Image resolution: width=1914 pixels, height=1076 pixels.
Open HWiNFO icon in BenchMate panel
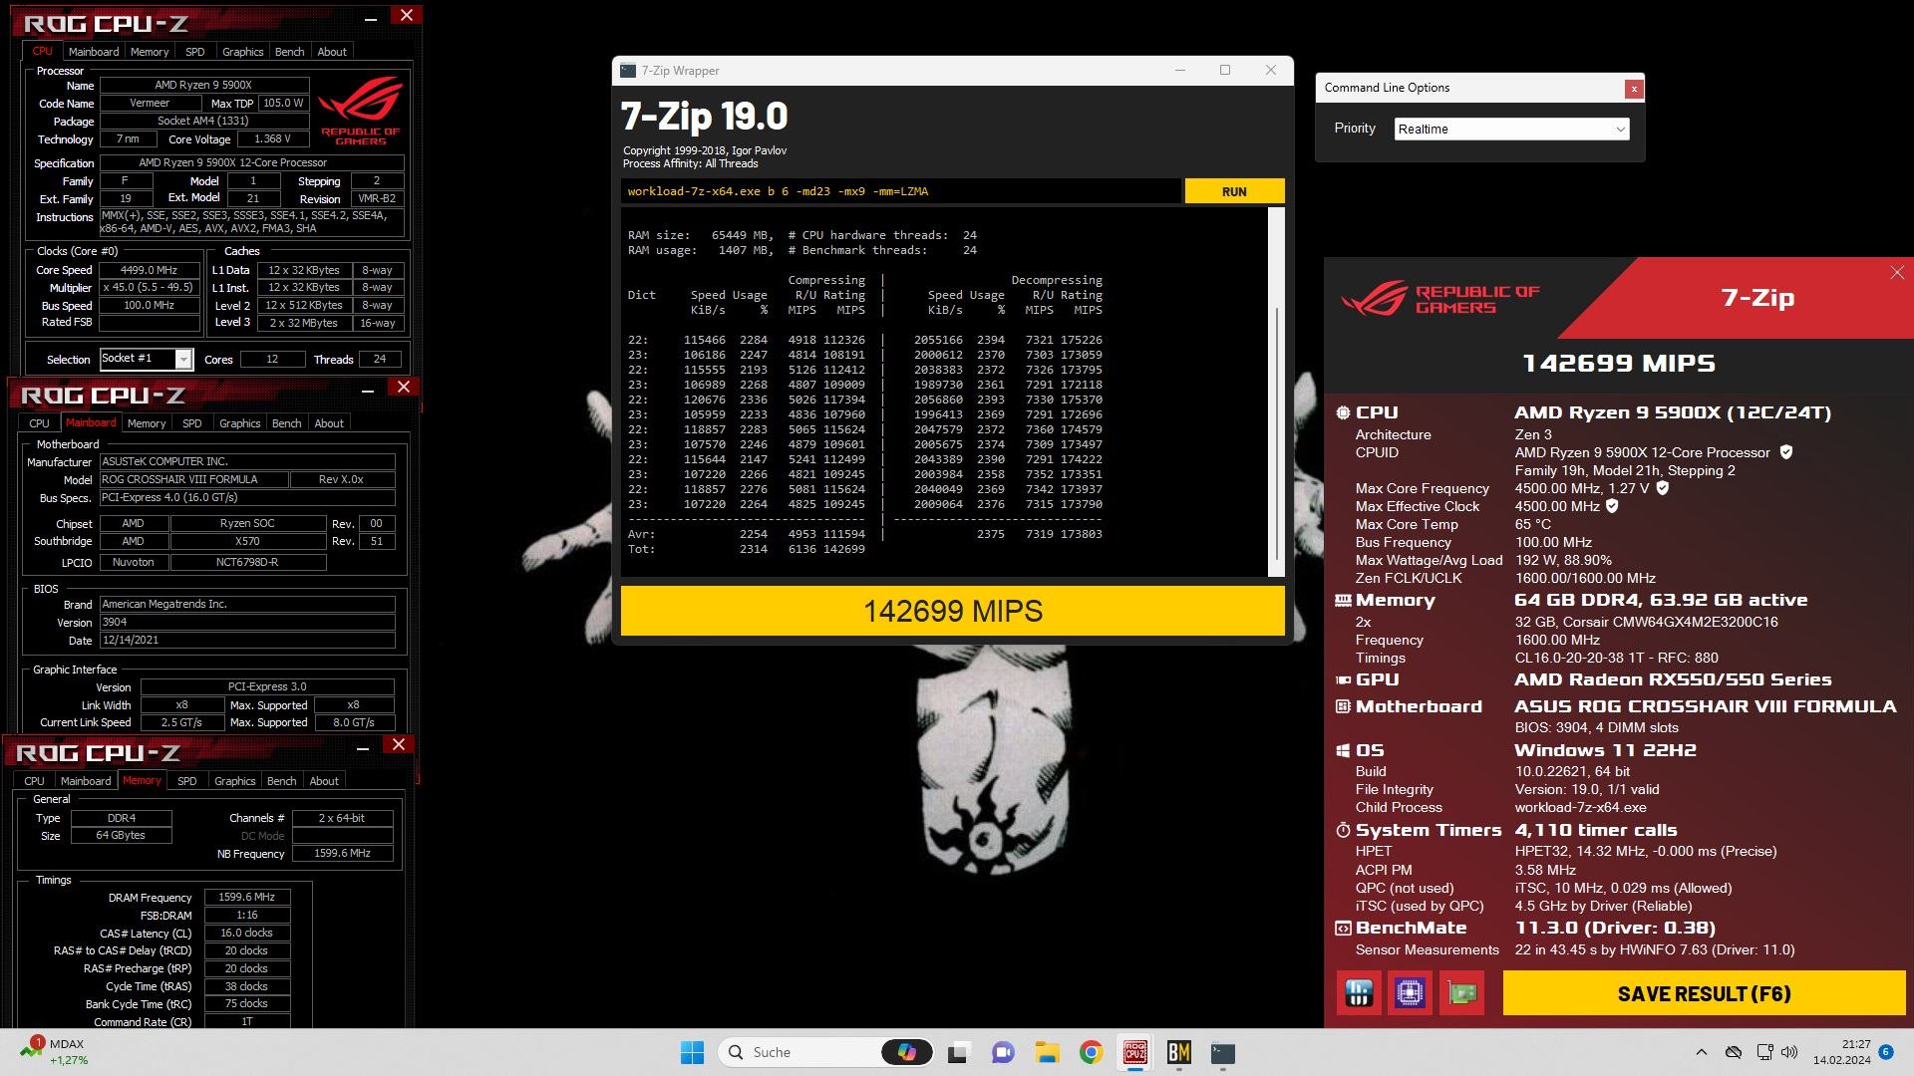[1359, 993]
